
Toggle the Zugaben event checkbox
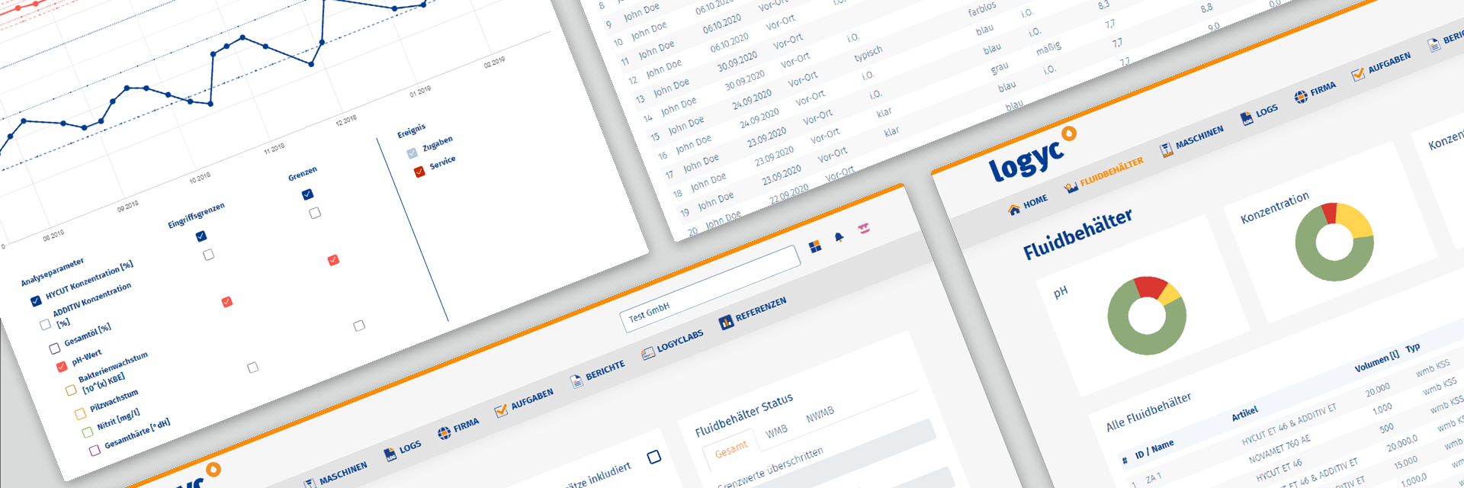point(412,153)
